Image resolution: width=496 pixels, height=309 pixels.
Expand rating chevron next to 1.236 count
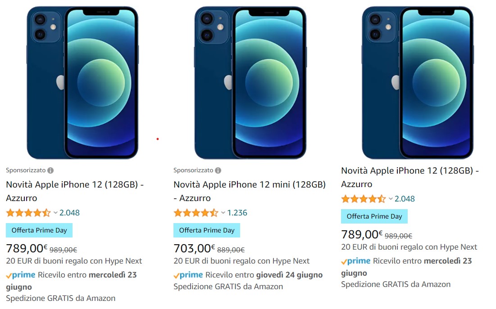click(223, 213)
